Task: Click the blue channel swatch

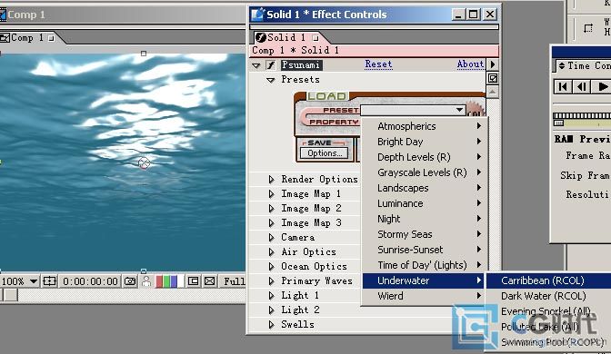Action: (174, 281)
